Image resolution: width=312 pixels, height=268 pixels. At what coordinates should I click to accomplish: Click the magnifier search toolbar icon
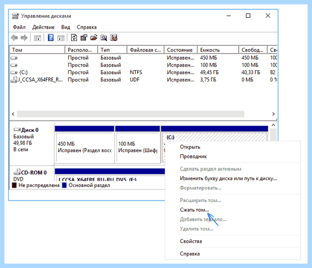[103, 37]
